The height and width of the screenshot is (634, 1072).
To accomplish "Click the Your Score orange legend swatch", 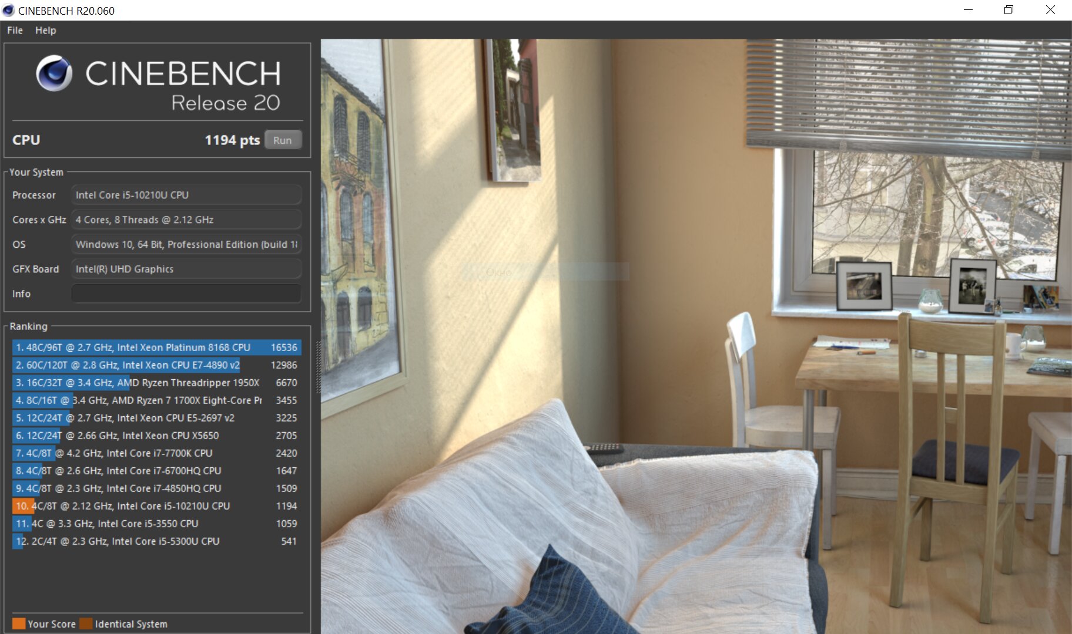I will point(19,623).
